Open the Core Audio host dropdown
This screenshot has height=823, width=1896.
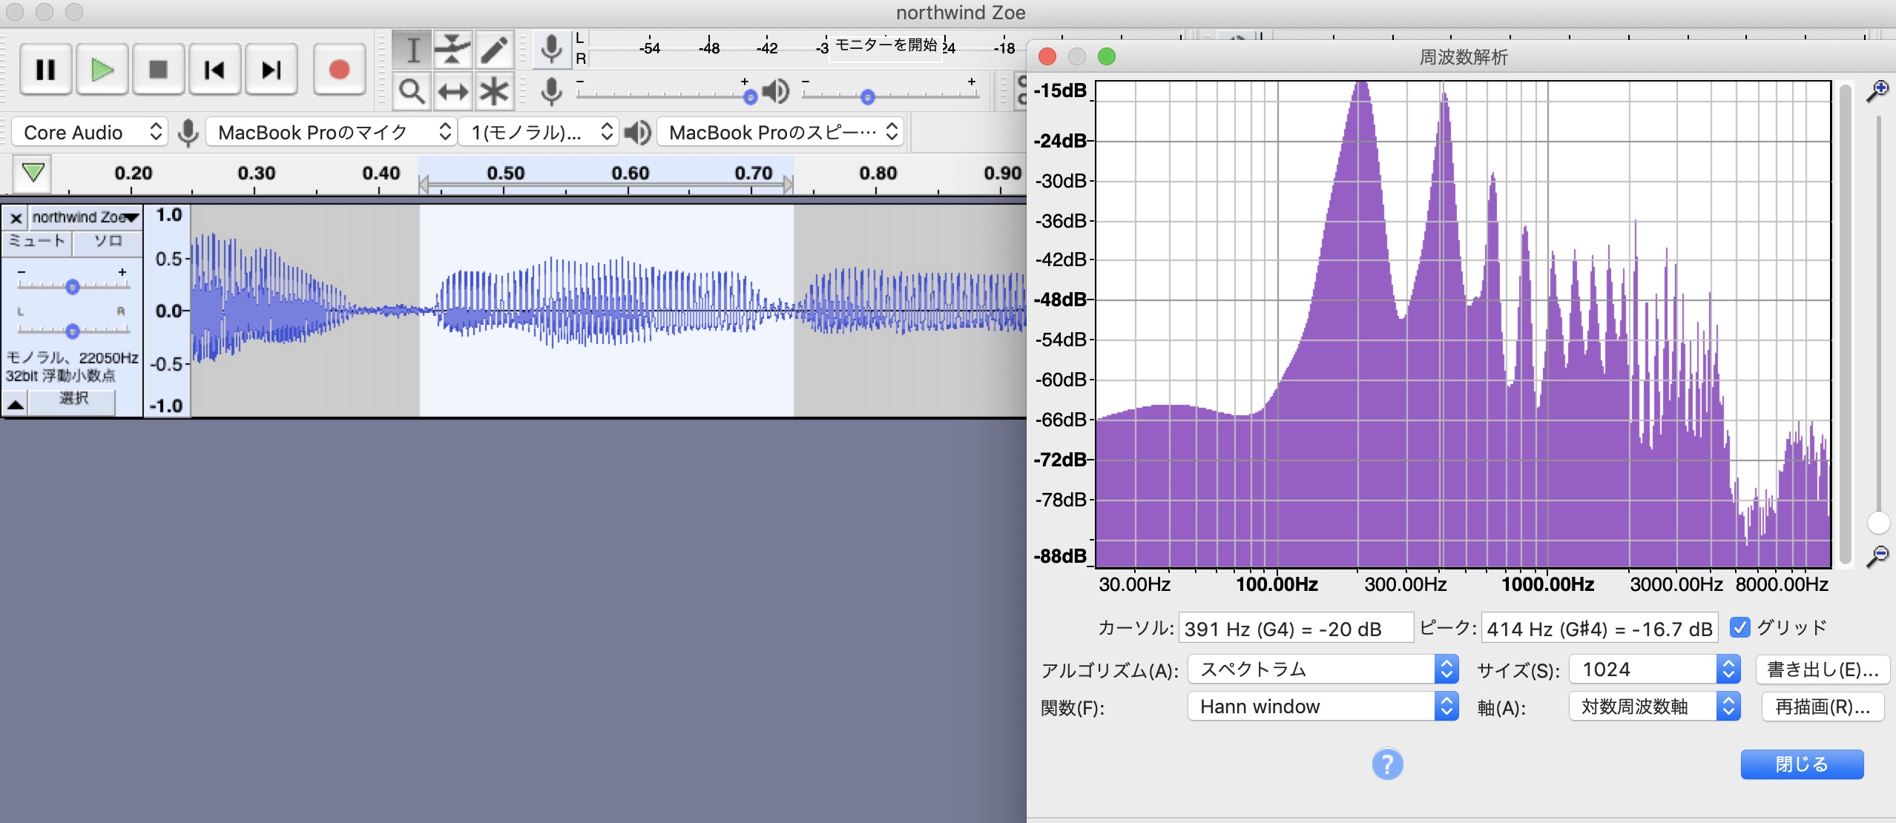90,133
